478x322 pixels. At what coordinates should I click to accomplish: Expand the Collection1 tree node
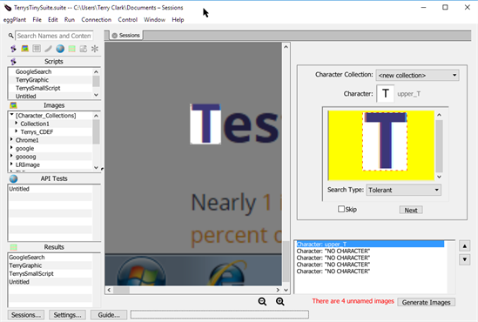click(17, 123)
